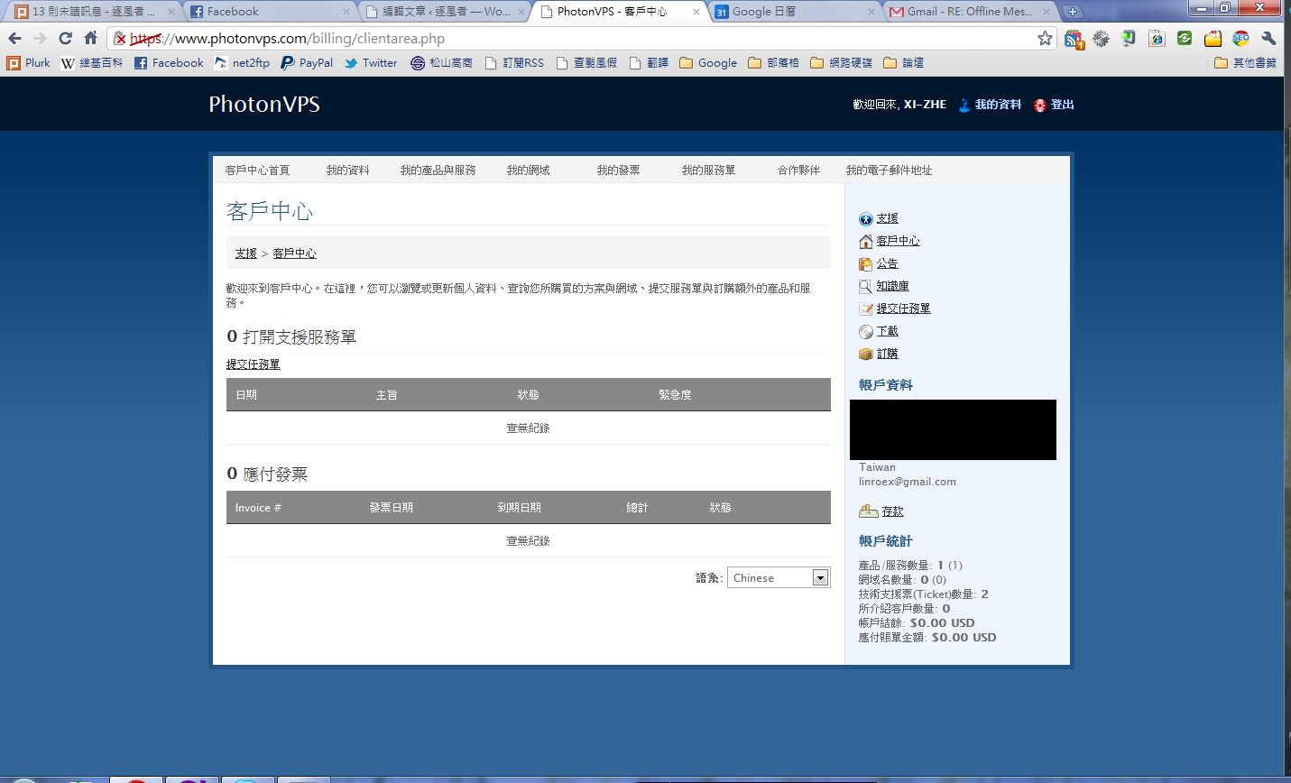Expand the 論壇 bookmarks folder
The image size is (1291, 783).
pyautogui.click(x=904, y=63)
